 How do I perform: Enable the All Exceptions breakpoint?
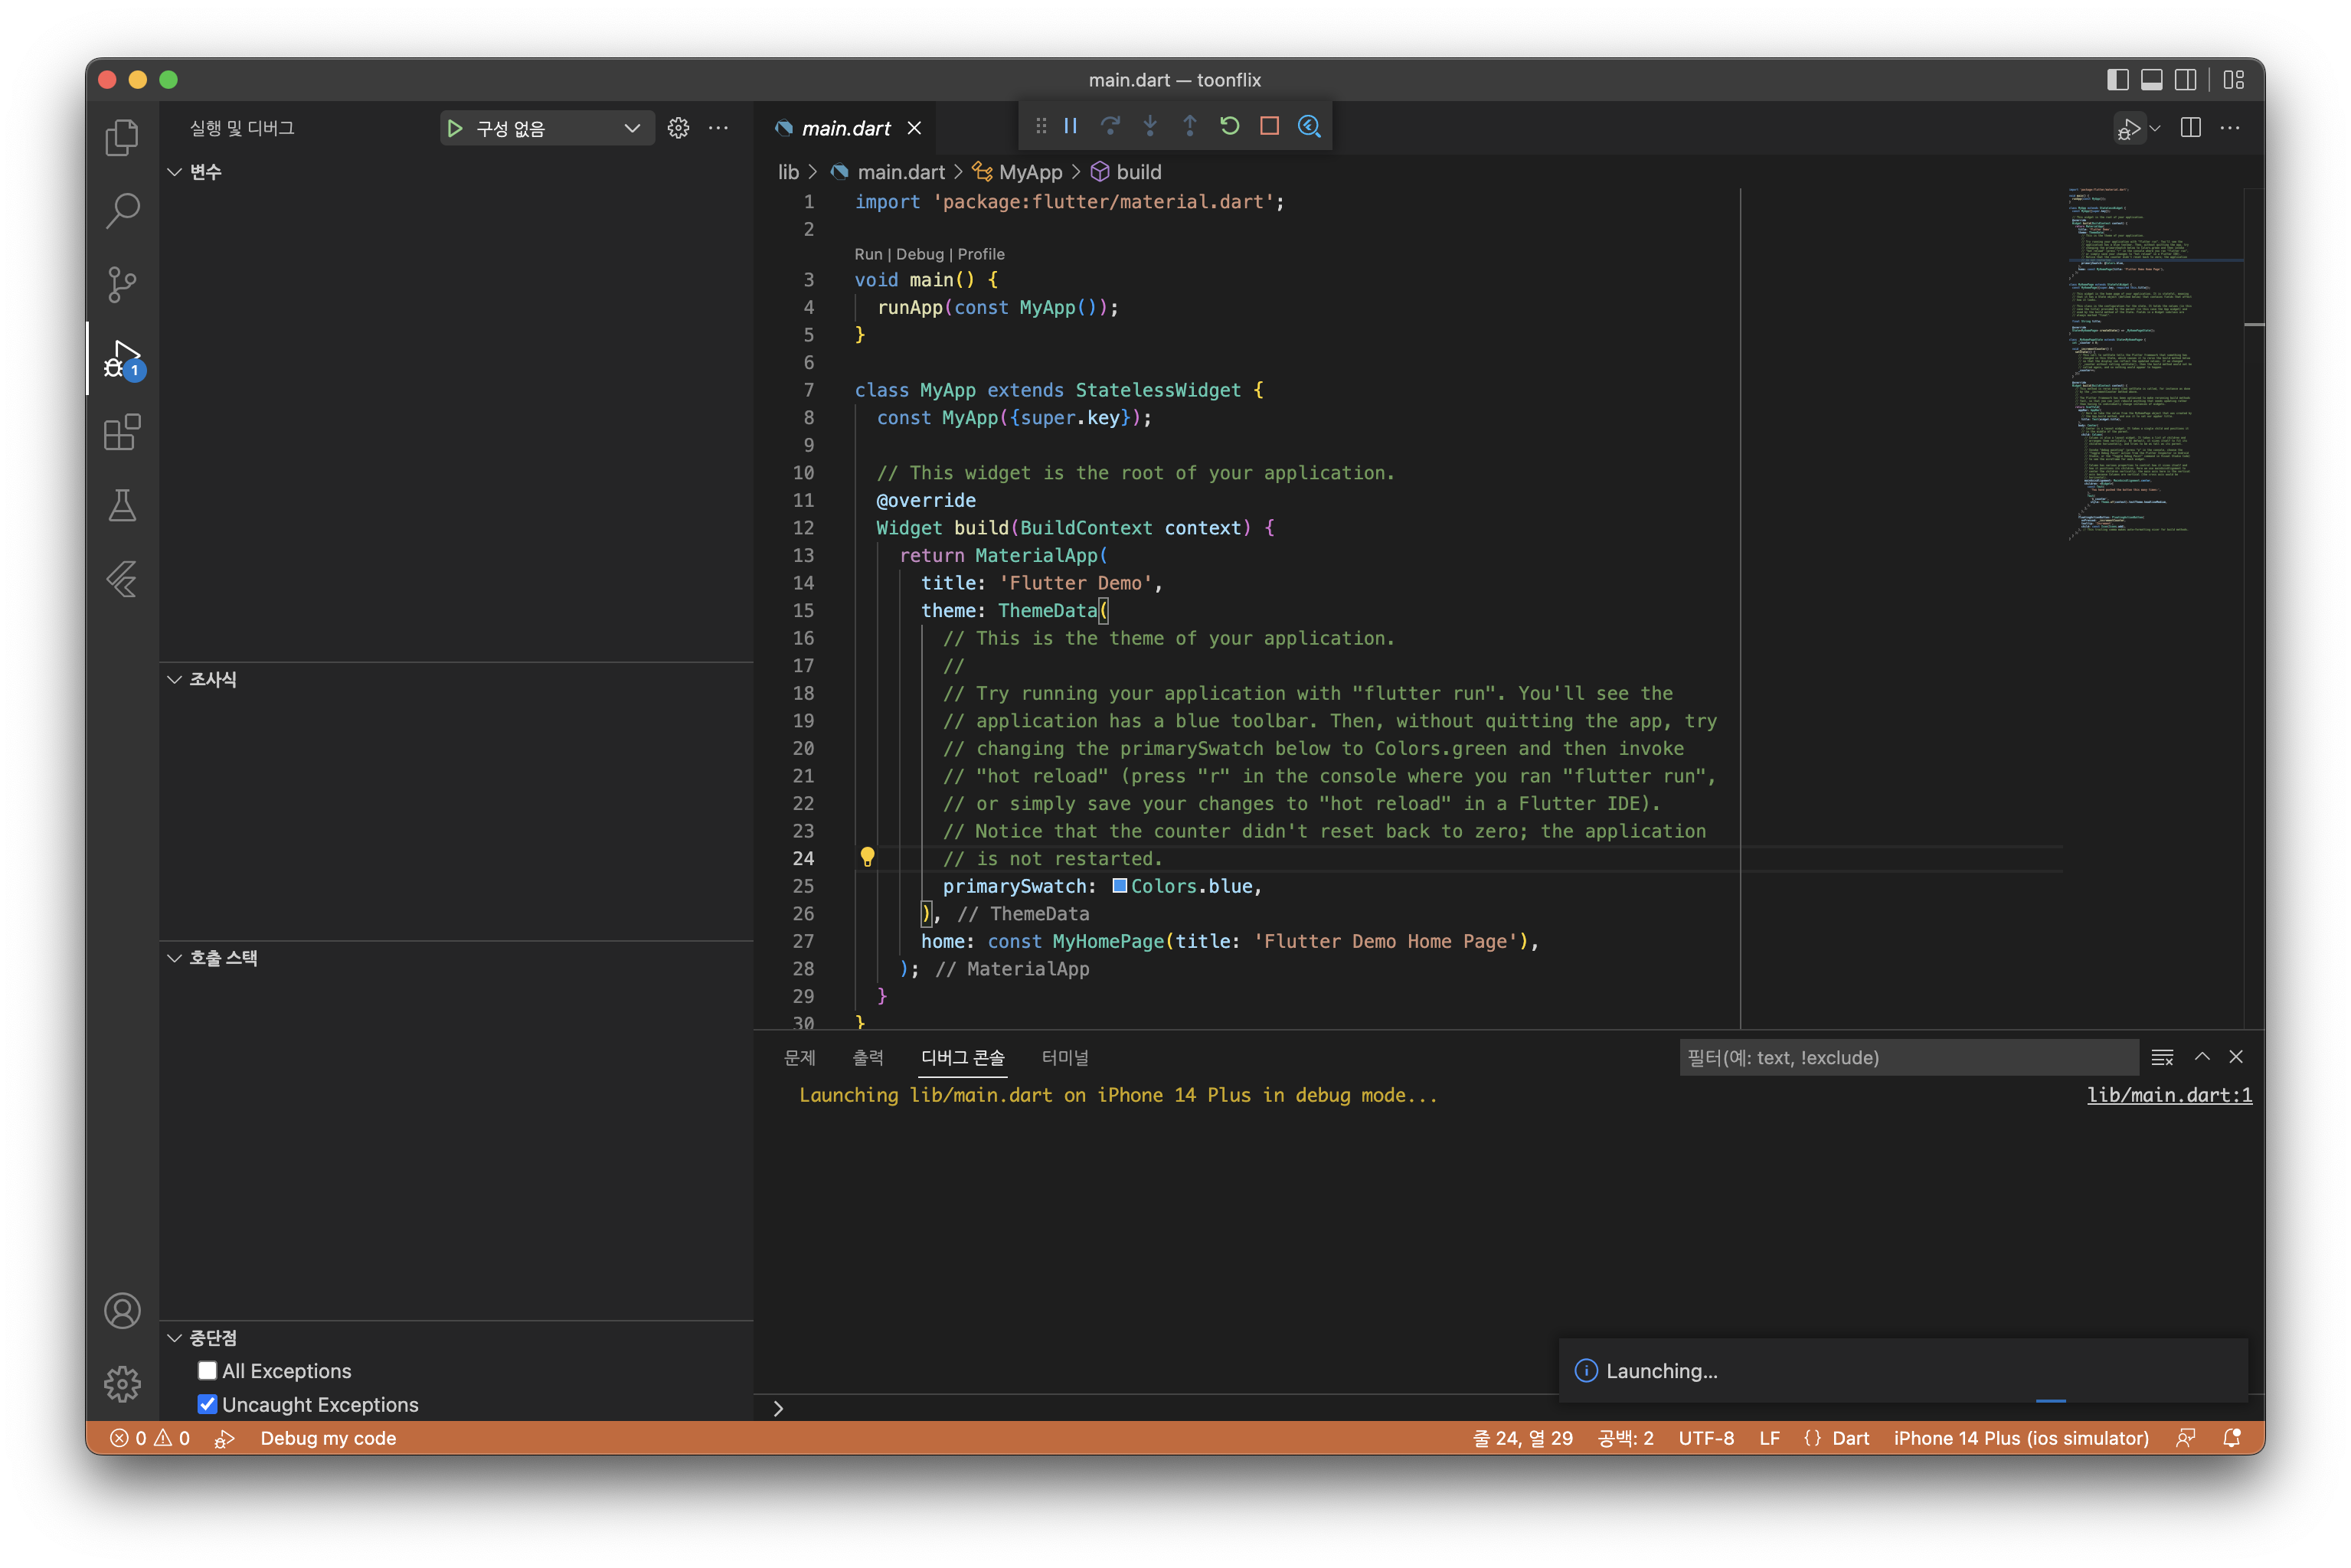tap(207, 1370)
